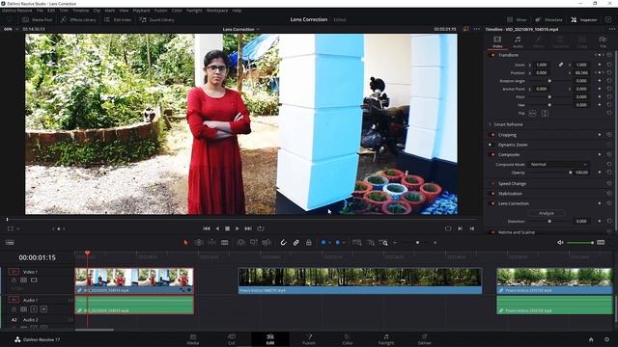
Task: Open the Sound Library panel
Action: 156,19
